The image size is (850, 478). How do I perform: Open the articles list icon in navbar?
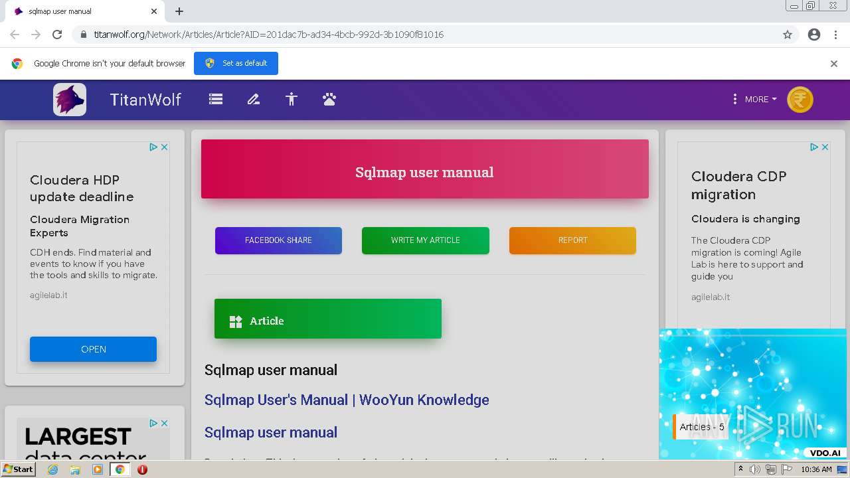pyautogui.click(x=216, y=99)
